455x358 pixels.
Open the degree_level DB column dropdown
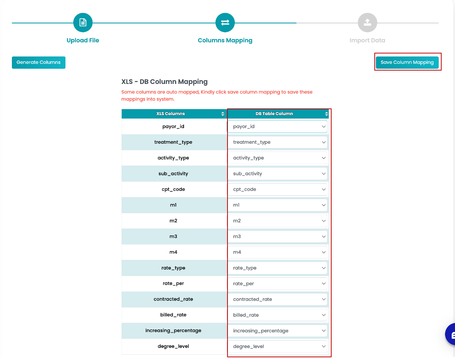click(277, 346)
